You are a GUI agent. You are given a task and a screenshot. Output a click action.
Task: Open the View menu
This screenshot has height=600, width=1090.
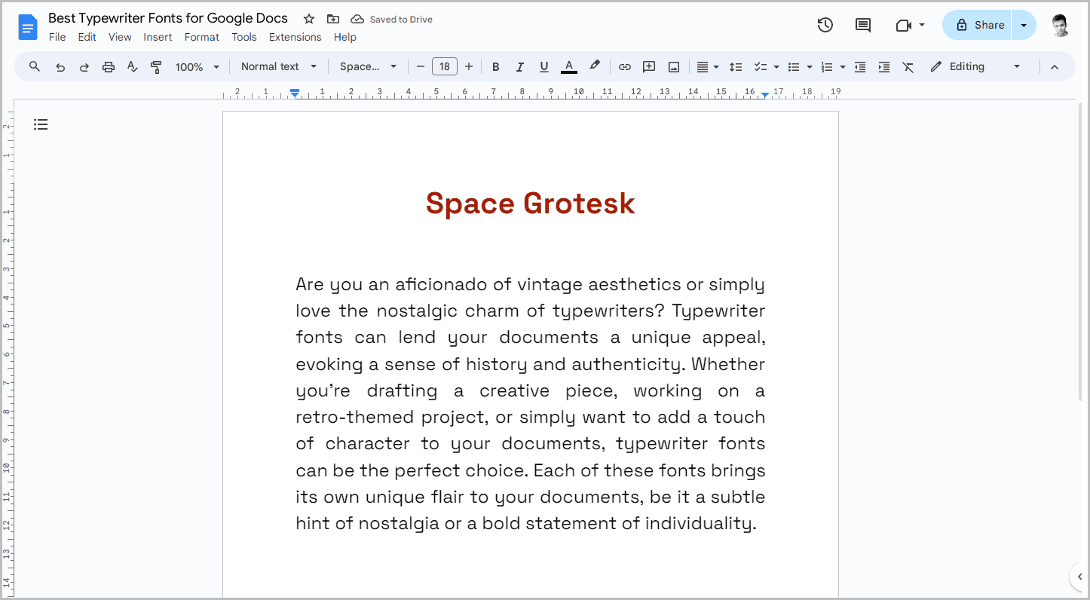(x=120, y=37)
